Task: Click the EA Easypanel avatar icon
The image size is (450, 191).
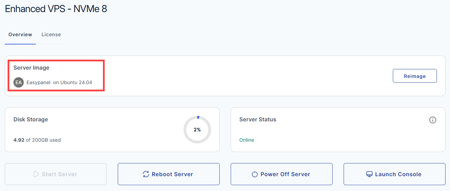Action: pyautogui.click(x=19, y=82)
